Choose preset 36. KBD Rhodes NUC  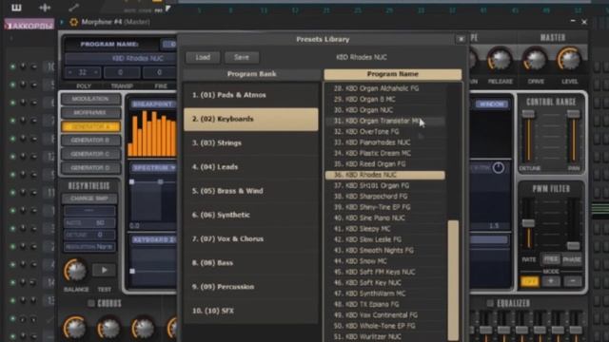click(384, 175)
